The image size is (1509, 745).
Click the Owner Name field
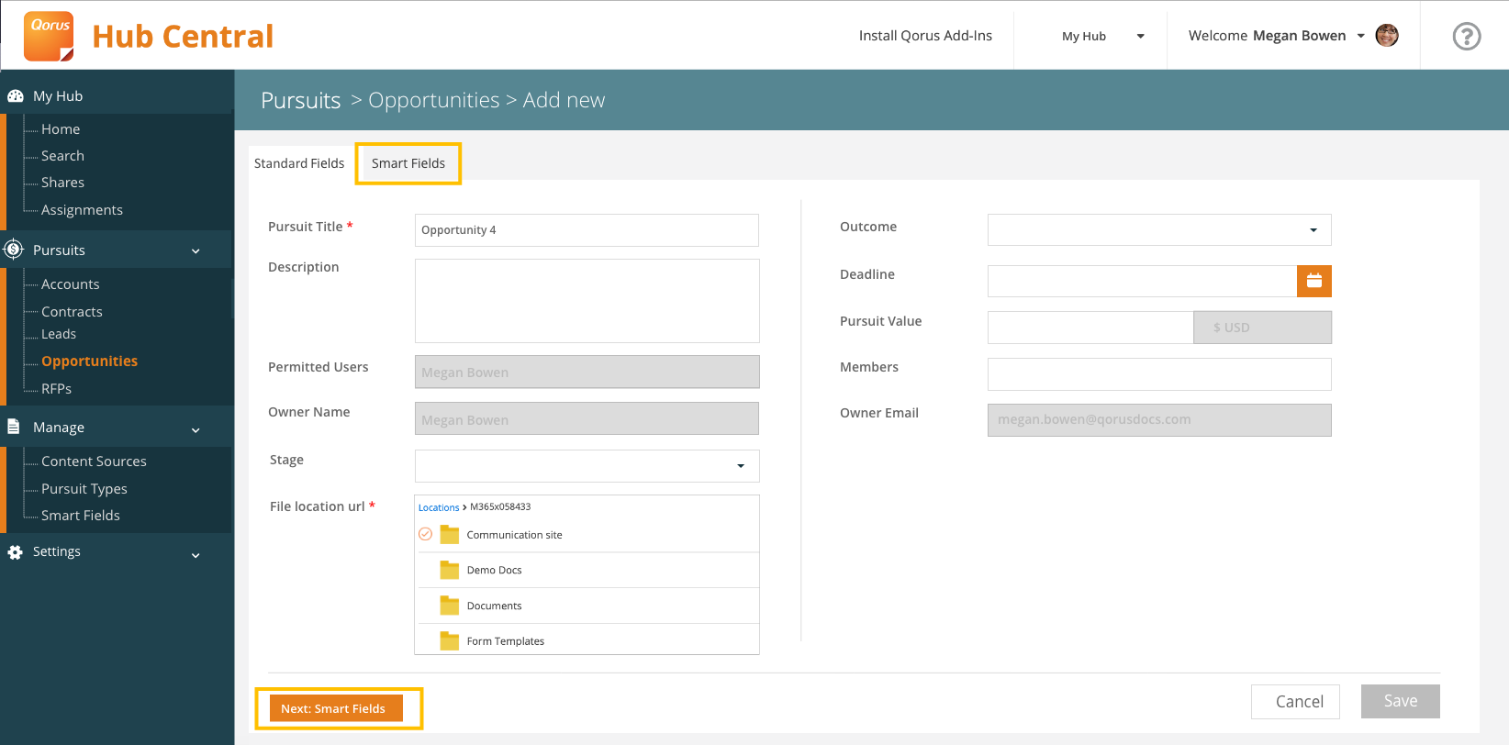587,418
